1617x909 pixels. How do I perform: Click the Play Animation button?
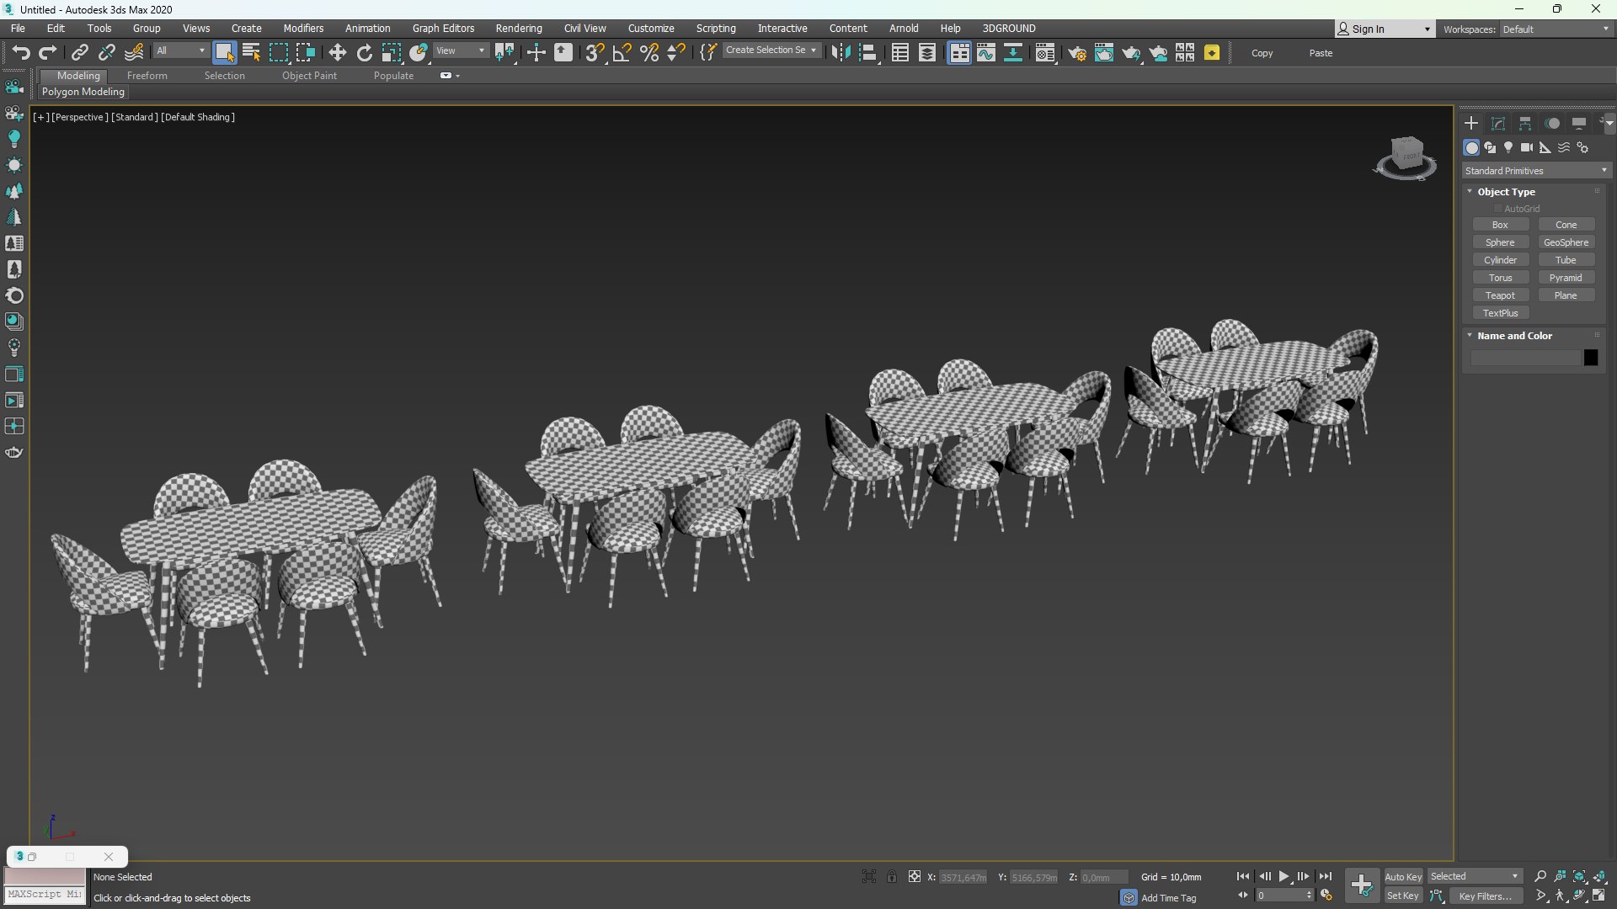tap(1283, 876)
